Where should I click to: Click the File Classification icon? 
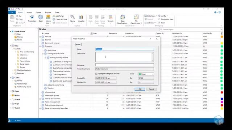136,17
